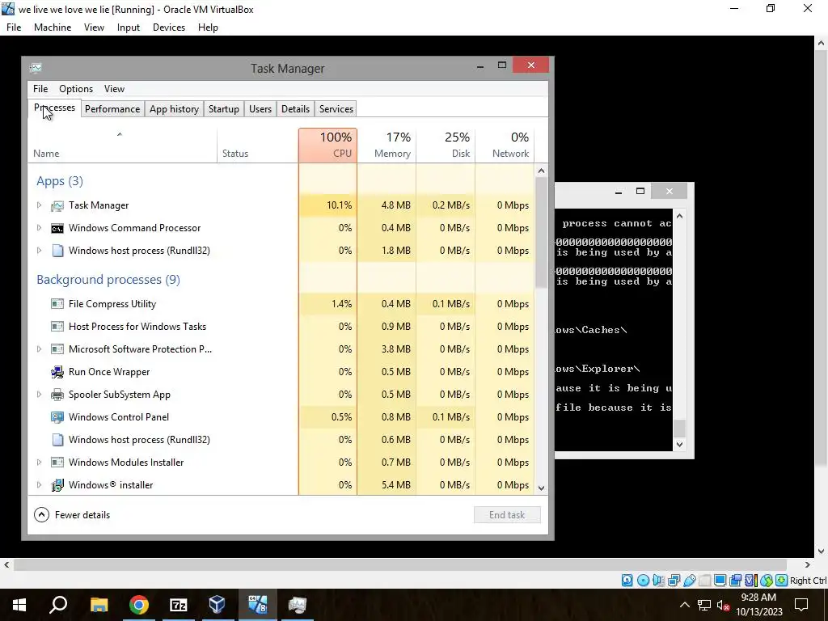Click VirtualBox audio status icon

coord(658,581)
